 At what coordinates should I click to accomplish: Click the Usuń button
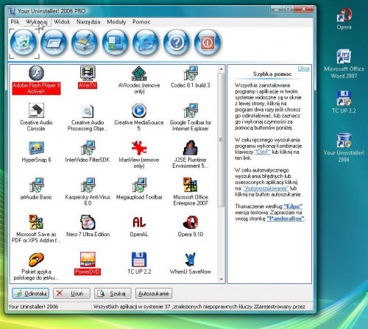coord(71,294)
